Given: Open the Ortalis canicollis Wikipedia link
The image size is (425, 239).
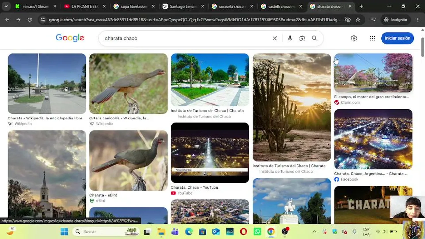Looking at the screenshot, I should 119,118.
